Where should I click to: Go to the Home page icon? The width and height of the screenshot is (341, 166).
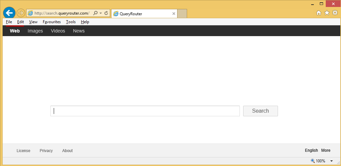coord(318,13)
